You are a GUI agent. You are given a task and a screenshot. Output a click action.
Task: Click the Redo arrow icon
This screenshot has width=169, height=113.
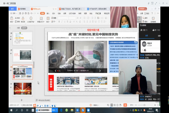coord(35,13)
